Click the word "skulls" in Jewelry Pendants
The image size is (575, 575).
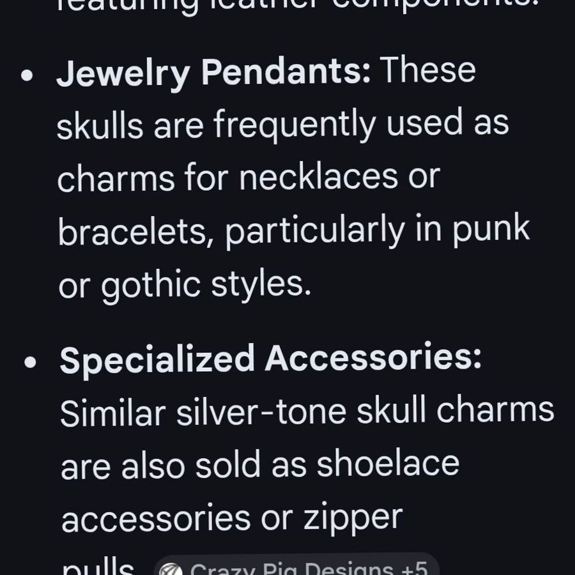pos(100,126)
